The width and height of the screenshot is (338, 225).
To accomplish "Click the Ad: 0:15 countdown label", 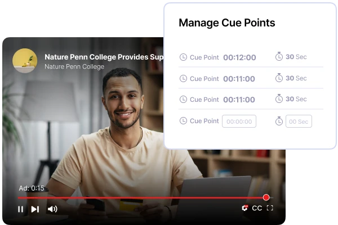I will point(32,188).
